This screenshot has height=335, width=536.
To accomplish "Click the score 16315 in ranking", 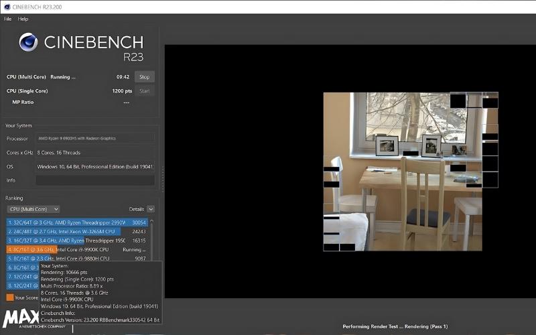I will (139, 241).
